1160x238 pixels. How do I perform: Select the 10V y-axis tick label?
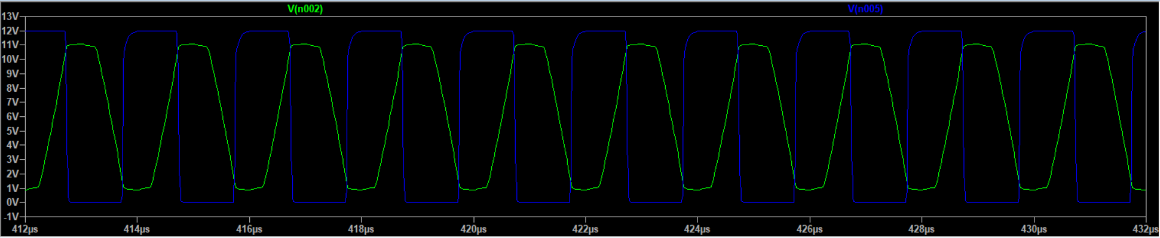(10, 59)
